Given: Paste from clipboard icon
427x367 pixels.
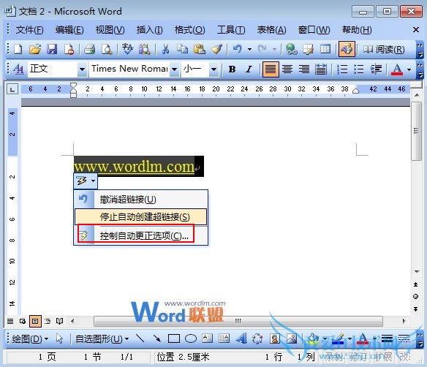Looking at the screenshot, I should (200, 49).
